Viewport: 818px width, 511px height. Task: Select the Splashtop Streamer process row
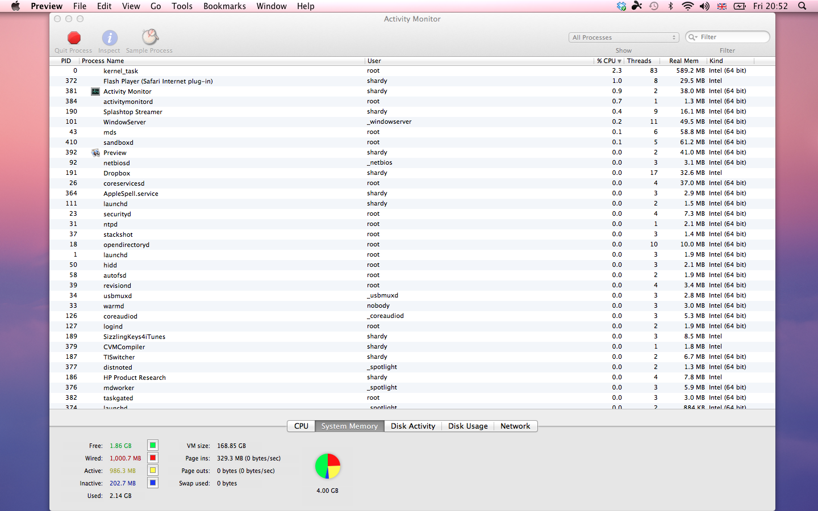[x=412, y=112]
